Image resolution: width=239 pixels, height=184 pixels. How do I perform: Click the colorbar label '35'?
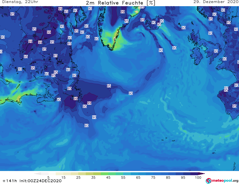93,177
